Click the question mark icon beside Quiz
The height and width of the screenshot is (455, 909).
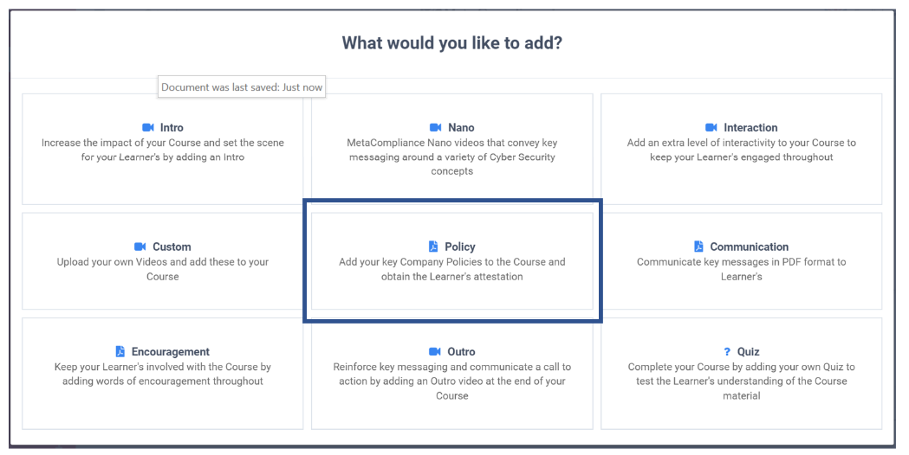pyautogui.click(x=727, y=351)
